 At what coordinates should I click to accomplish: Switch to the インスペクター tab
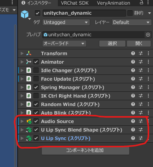pos(38,3)
